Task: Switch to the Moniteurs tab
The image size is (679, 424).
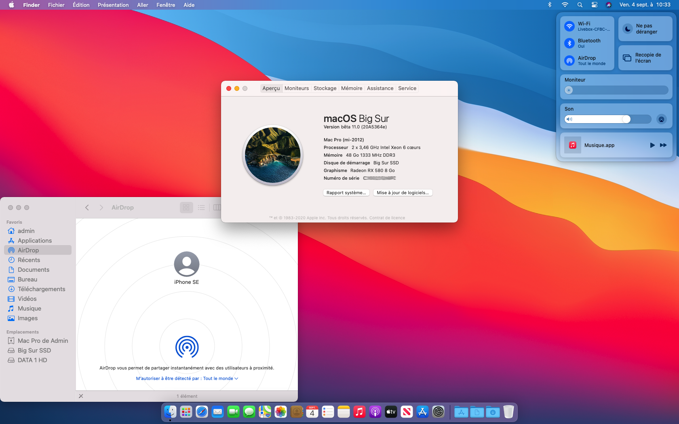Action: [297, 88]
